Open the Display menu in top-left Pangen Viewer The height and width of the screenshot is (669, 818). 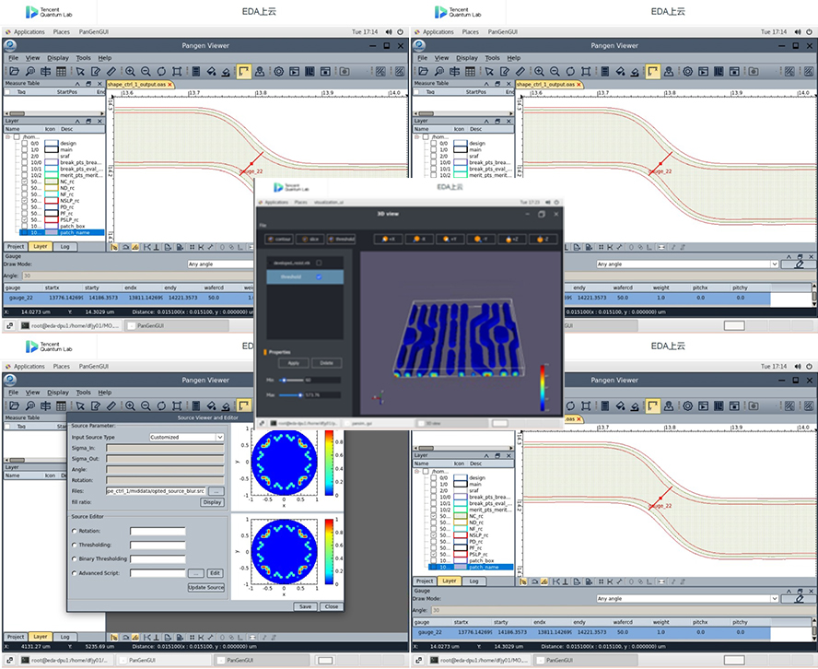click(x=58, y=57)
